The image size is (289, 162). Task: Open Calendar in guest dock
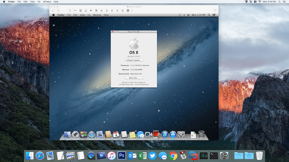coord(116,134)
